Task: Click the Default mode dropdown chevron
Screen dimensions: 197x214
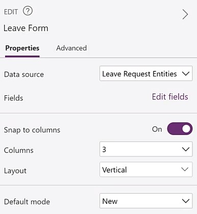Action: (185, 201)
